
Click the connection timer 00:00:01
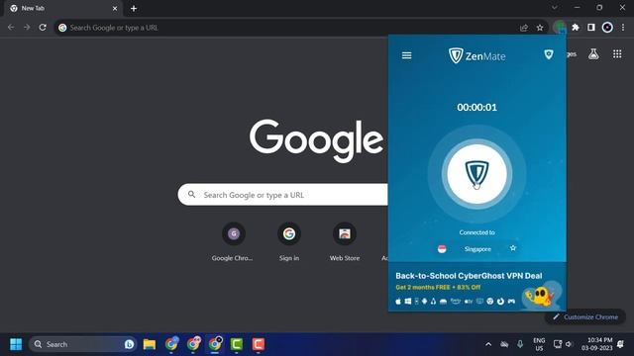pos(476,108)
